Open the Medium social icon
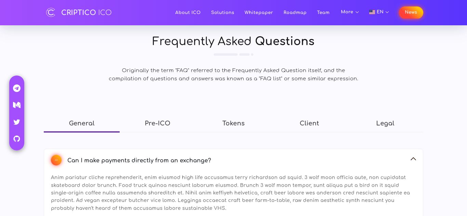Screen dimensions: 467x216 pyautogui.click(x=17, y=105)
